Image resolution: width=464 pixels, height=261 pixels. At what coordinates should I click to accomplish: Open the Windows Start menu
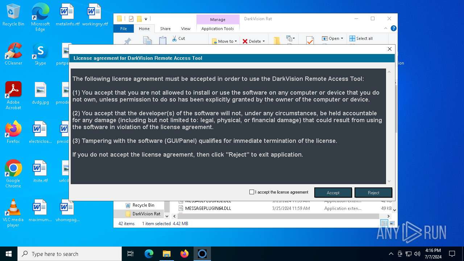click(x=9, y=254)
